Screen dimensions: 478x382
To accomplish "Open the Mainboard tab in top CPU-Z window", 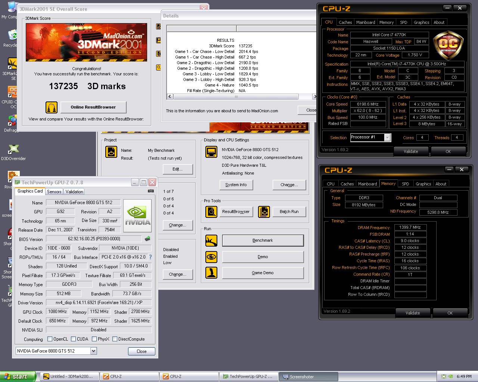I will click(x=366, y=22).
